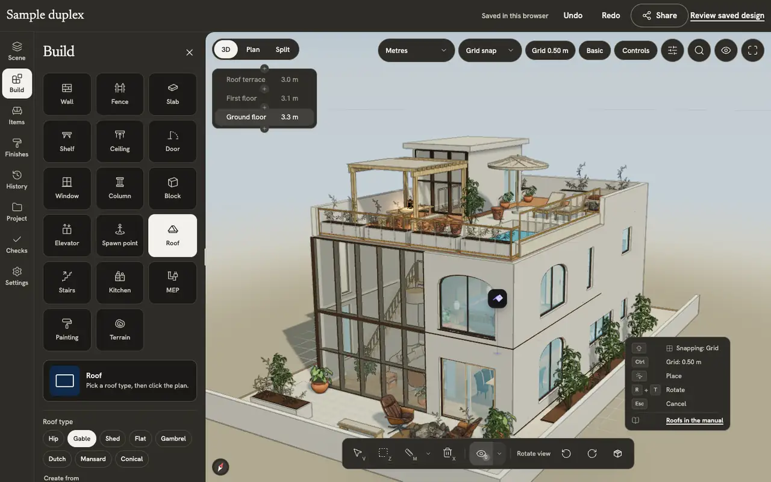Expand the Grid snap dropdown
This screenshot has width=771, height=482.
point(490,51)
